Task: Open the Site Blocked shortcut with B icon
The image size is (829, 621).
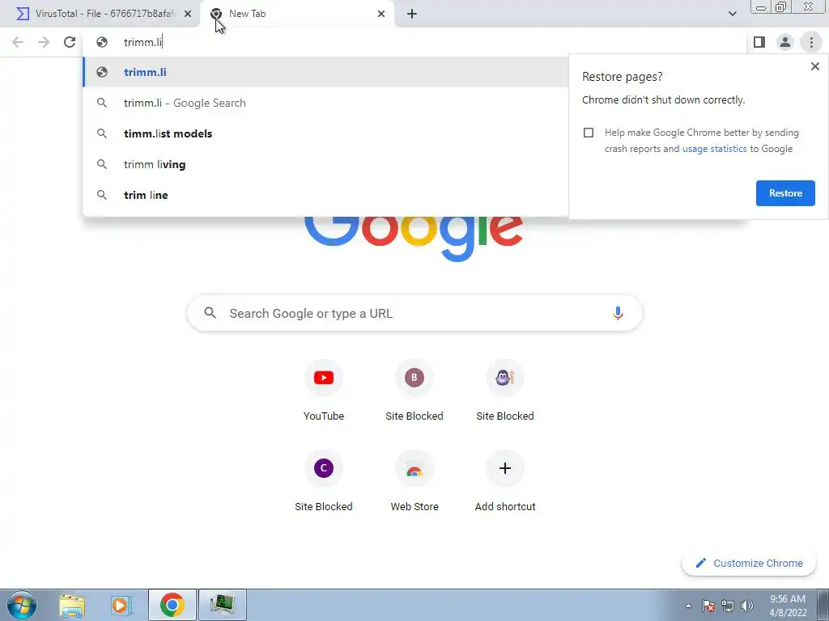Action: (414, 391)
